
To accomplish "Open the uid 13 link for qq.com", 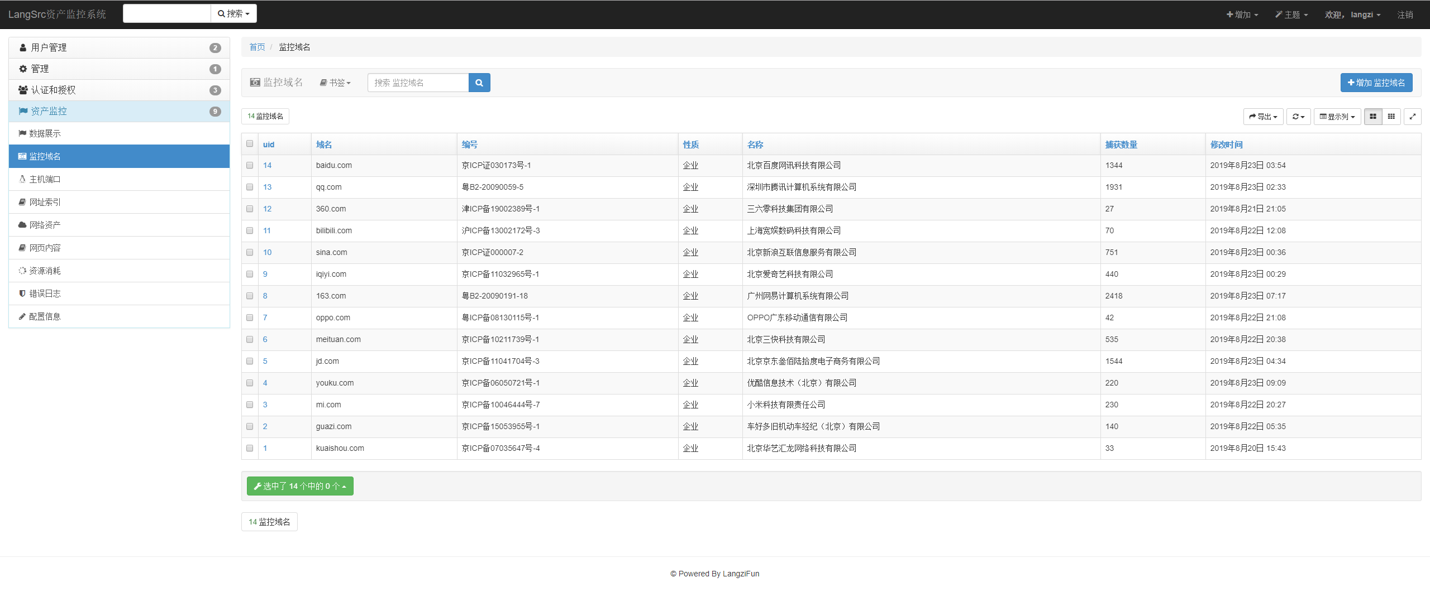I will point(267,187).
